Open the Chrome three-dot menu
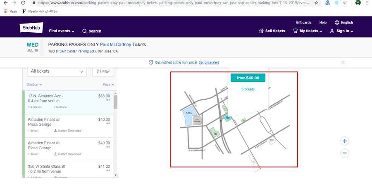 366,2
